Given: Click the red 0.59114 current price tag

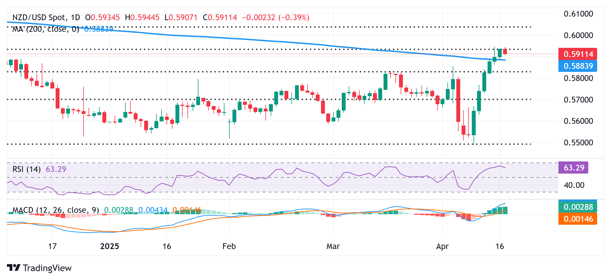Looking at the screenshot, I should pyautogui.click(x=578, y=54).
